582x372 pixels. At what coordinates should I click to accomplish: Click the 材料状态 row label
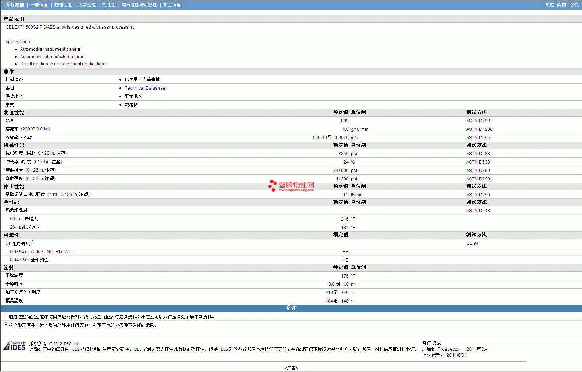click(14, 79)
